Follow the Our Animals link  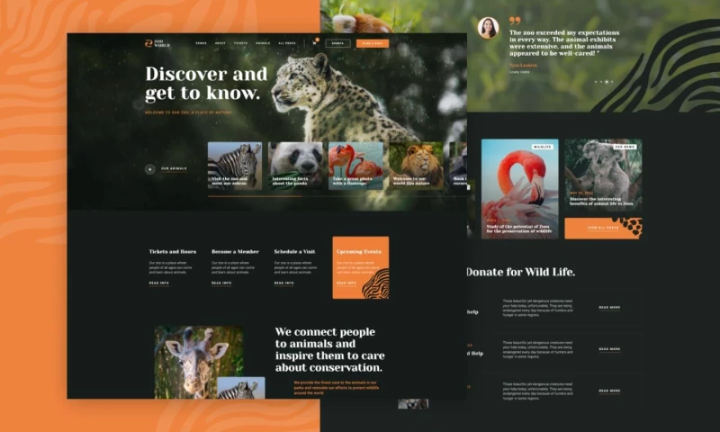click(x=174, y=169)
